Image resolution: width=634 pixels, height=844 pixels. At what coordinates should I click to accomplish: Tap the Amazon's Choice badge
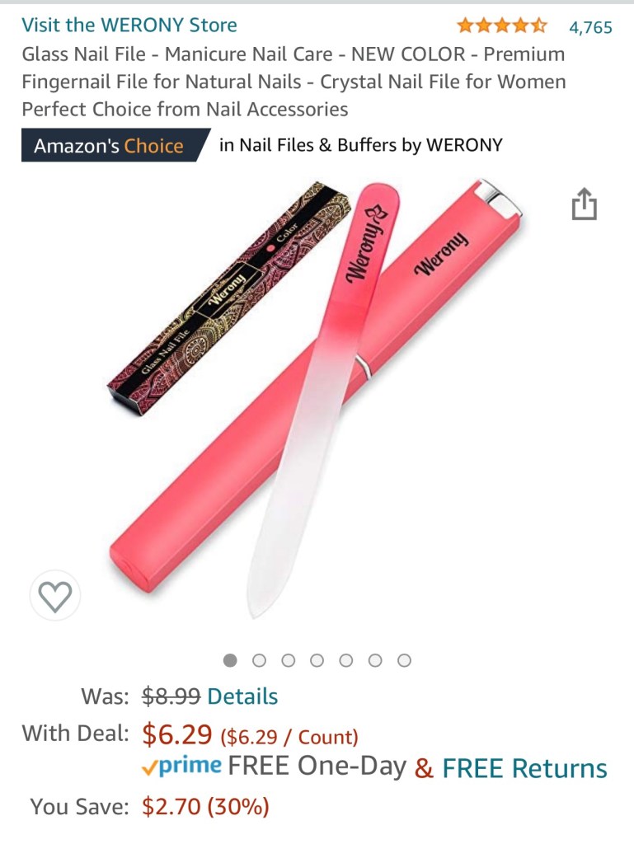point(115,145)
